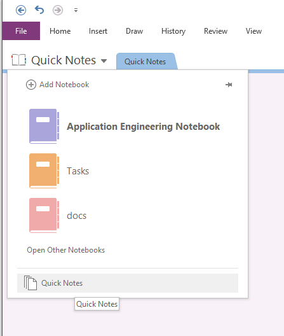Switch to the Draw ribbon tab
The height and width of the screenshot is (336, 284).
[x=135, y=31]
